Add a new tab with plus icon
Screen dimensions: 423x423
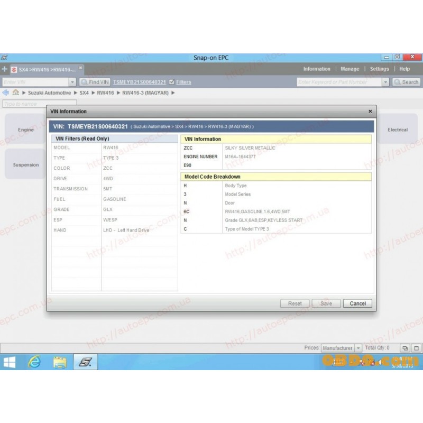5,69
